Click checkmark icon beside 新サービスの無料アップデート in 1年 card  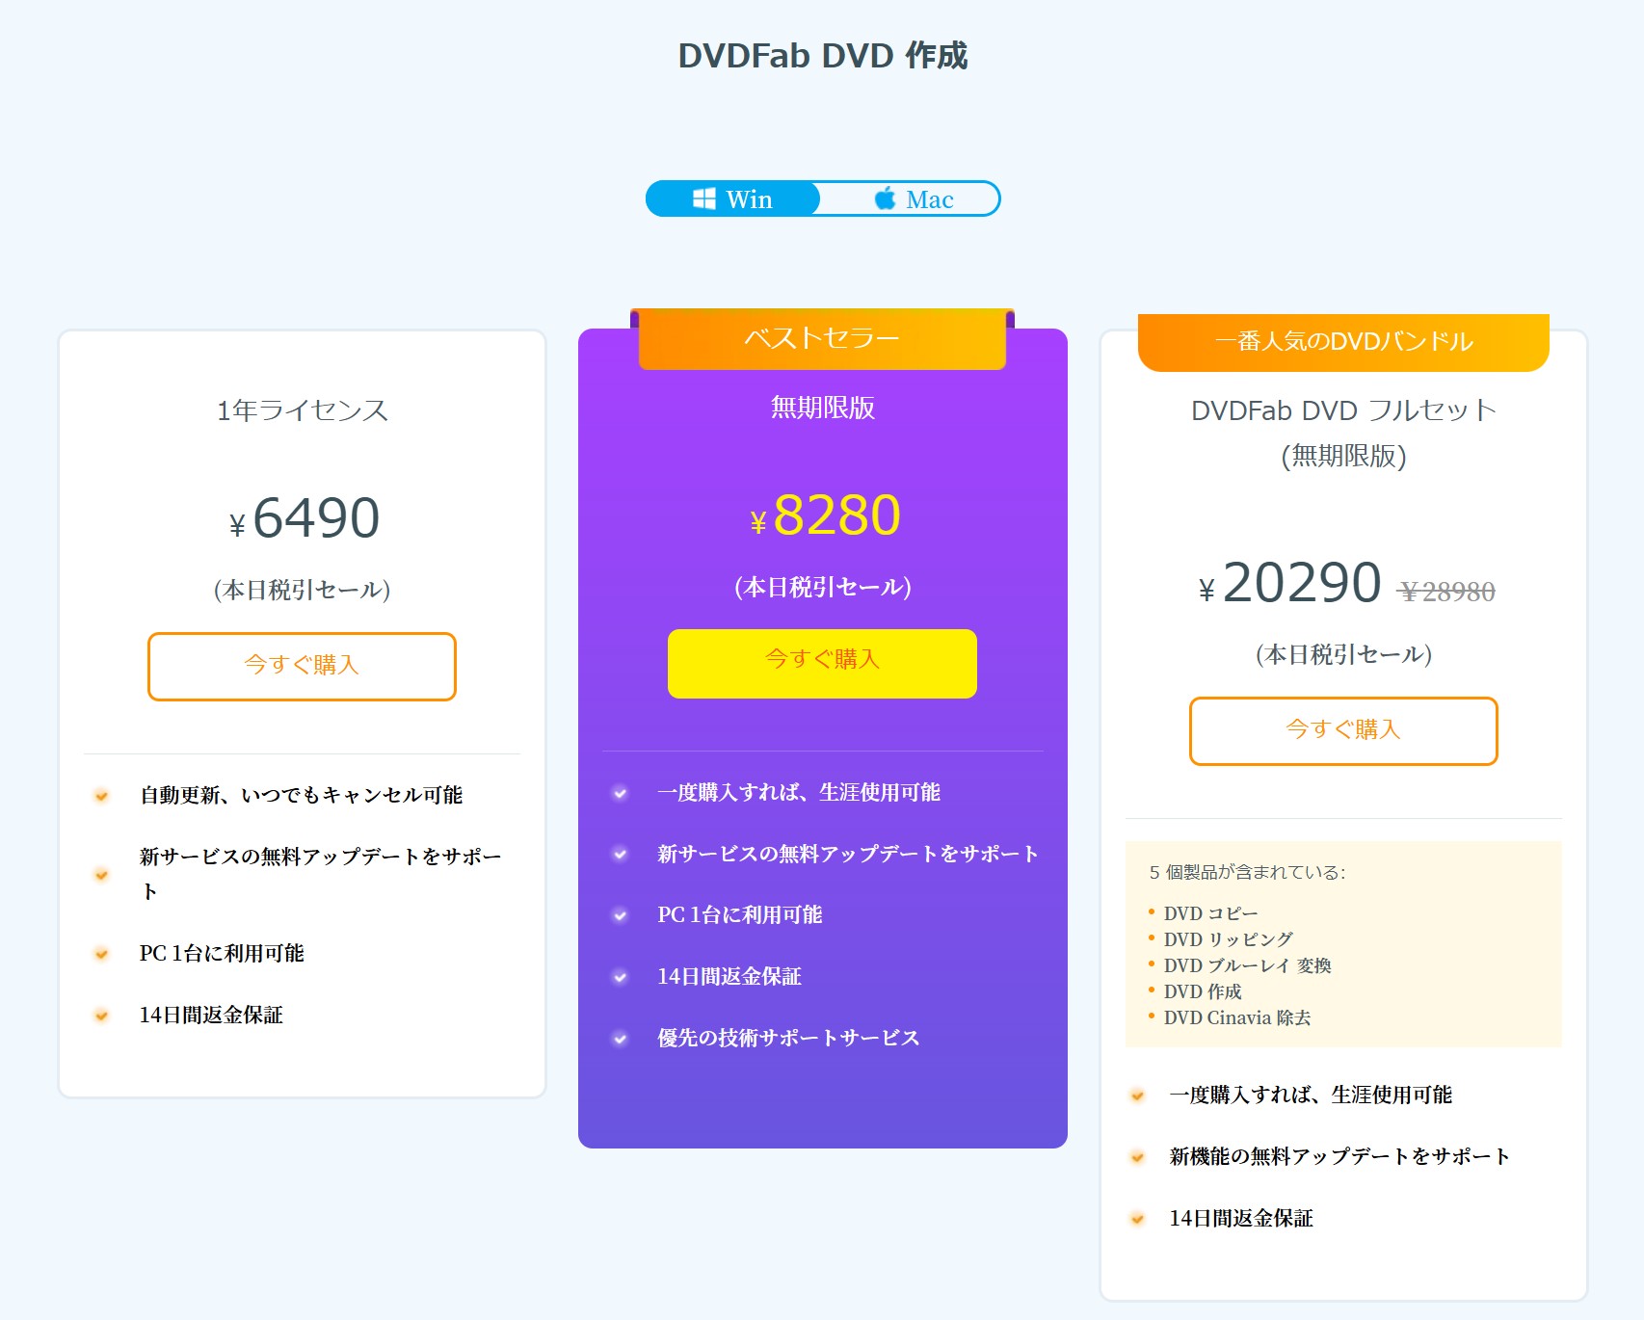[101, 875]
